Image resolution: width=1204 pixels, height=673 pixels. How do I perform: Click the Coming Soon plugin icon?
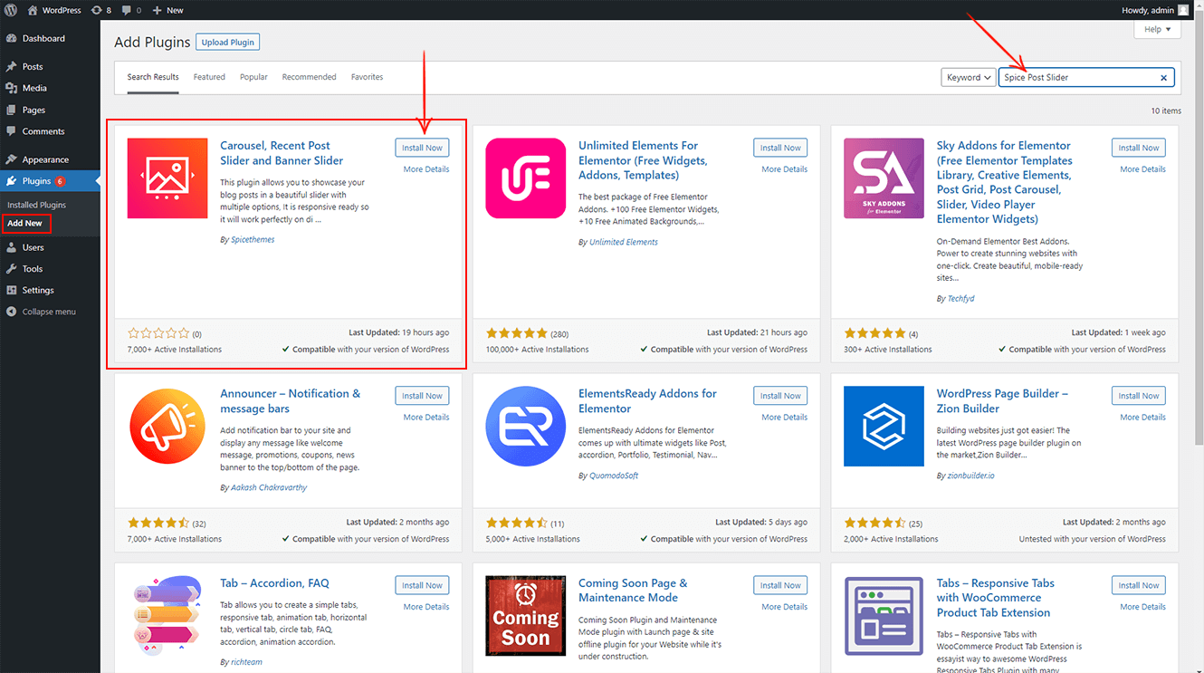(x=526, y=616)
